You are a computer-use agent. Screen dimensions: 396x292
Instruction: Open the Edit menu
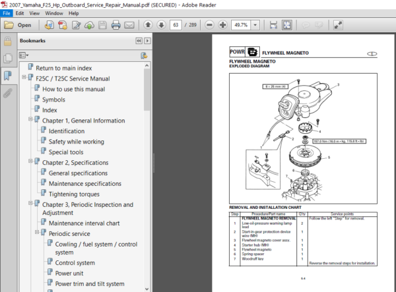click(x=19, y=13)
